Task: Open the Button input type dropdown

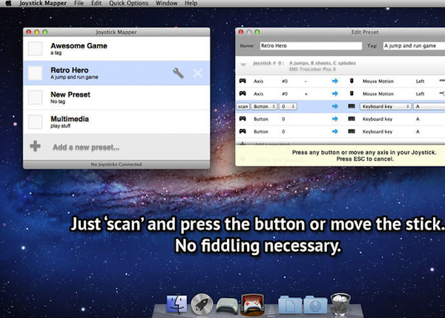Action: 264,107
